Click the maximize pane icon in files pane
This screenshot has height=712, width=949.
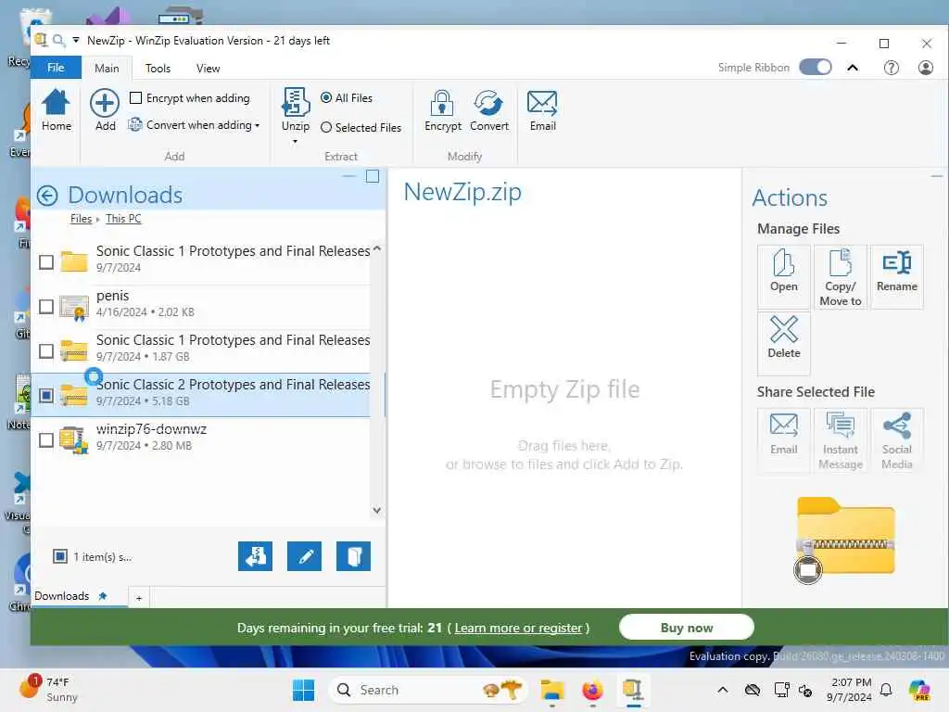(x=373, y=176)
